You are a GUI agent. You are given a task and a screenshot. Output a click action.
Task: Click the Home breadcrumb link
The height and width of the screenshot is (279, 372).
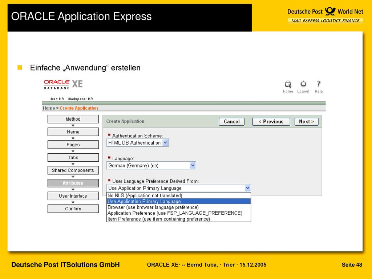pyautogui.click(x=49, y=108)
